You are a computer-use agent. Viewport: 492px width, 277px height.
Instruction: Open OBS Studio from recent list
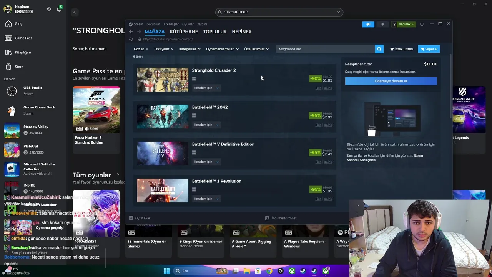click(33, 91)
